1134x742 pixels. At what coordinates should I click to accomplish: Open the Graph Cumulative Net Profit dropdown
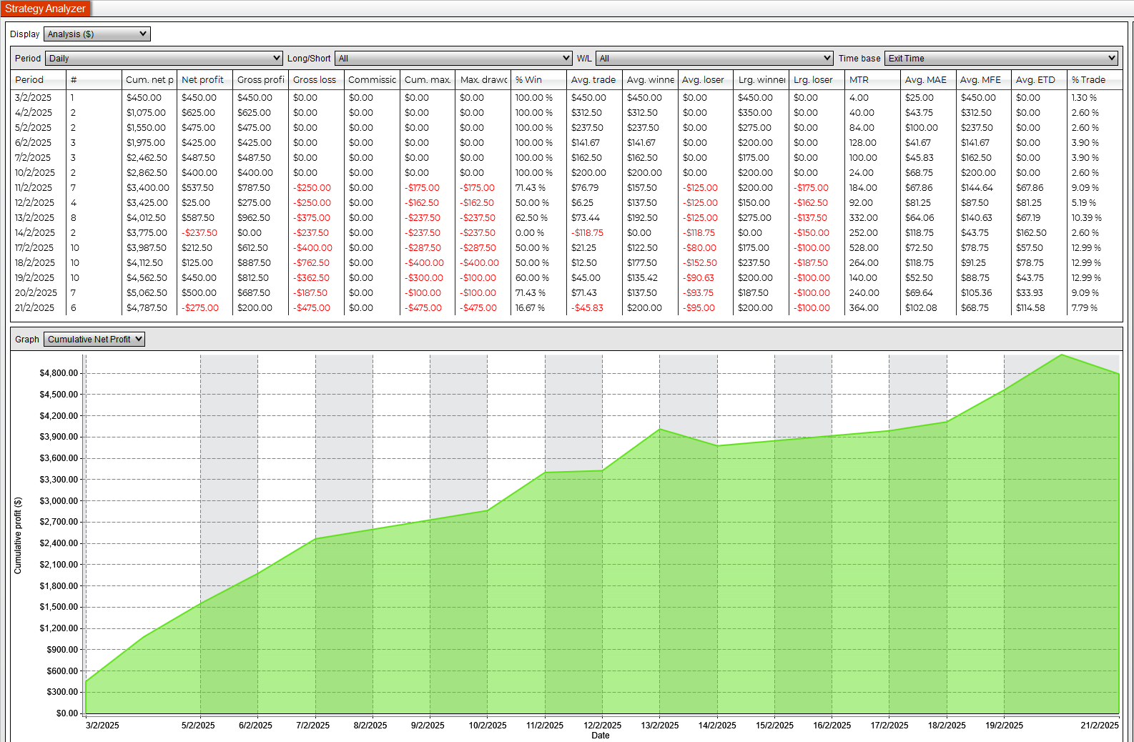[x=94, y=340]
